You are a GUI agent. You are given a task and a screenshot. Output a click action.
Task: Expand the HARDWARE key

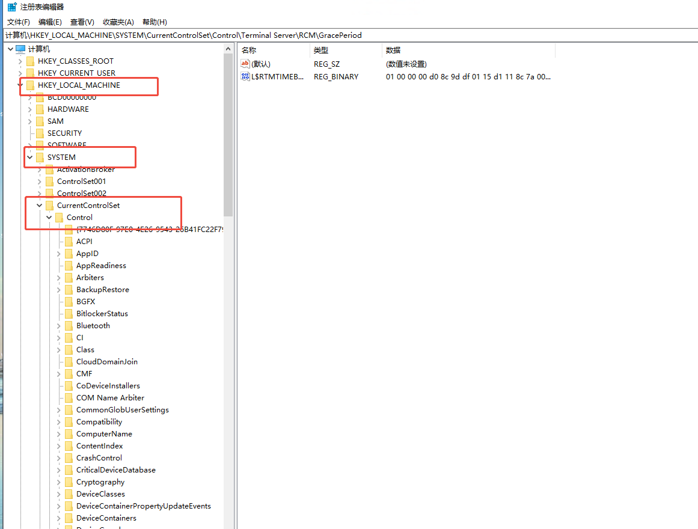30,109
